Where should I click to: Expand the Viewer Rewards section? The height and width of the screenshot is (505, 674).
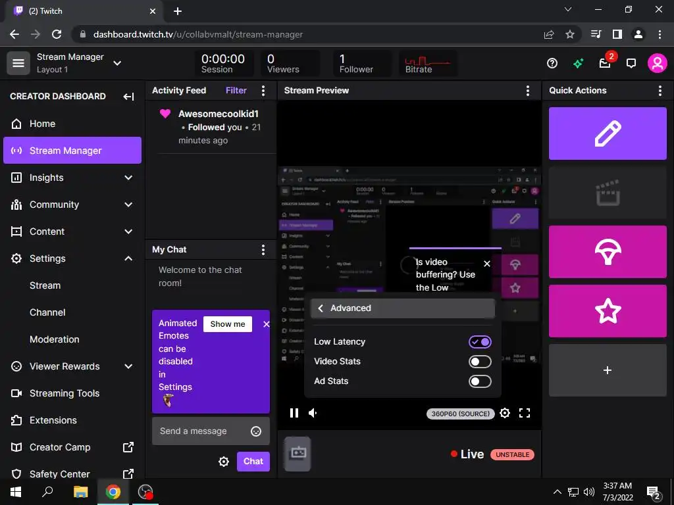tap(72, 366)
